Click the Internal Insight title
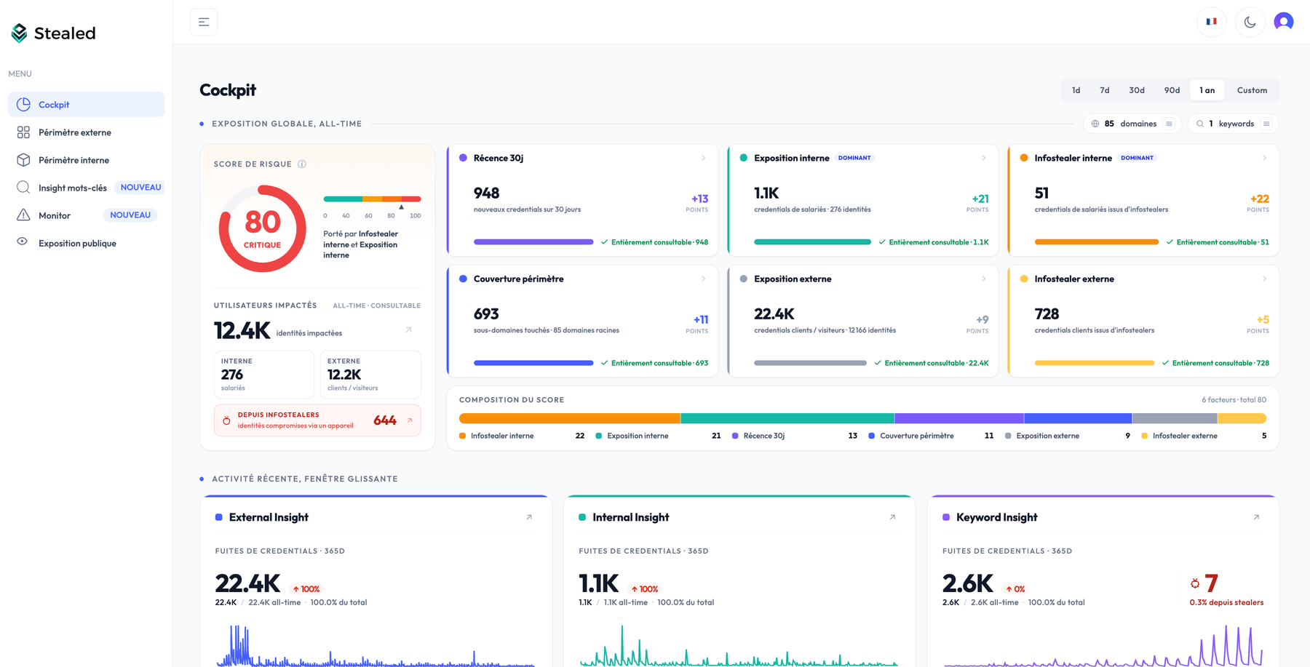Viewport: 1310px width, 667px height. click(x=630, y=517)
